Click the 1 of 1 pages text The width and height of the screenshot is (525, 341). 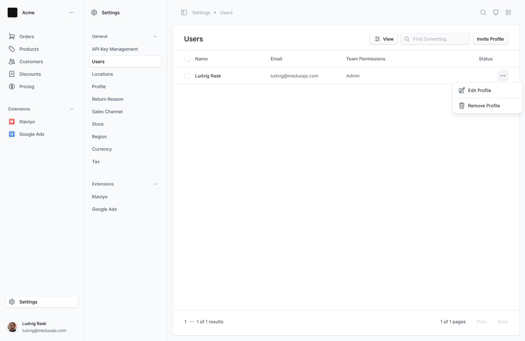(453, 322)
